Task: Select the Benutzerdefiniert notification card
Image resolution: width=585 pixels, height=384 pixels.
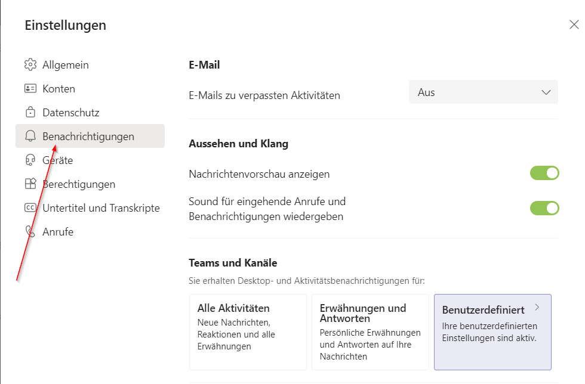Action: coord(492,332)
